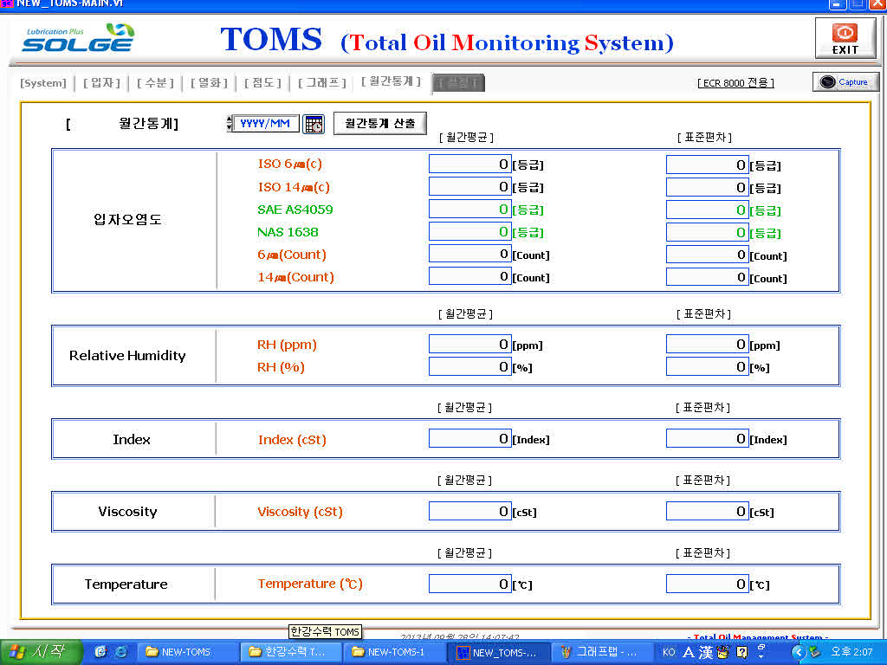Click SAE AS4059 standard deviation field
The width and height of the screenshot is (887, 665).
(708, 210)
